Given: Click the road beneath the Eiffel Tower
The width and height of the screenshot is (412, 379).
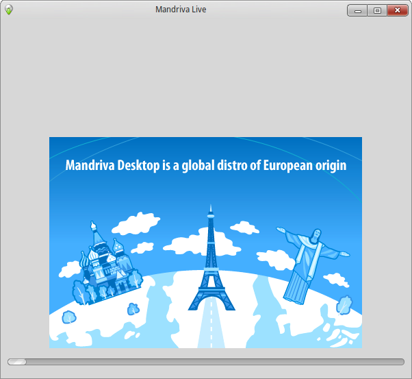Looking at the screenshot, I should pos(211,329).
